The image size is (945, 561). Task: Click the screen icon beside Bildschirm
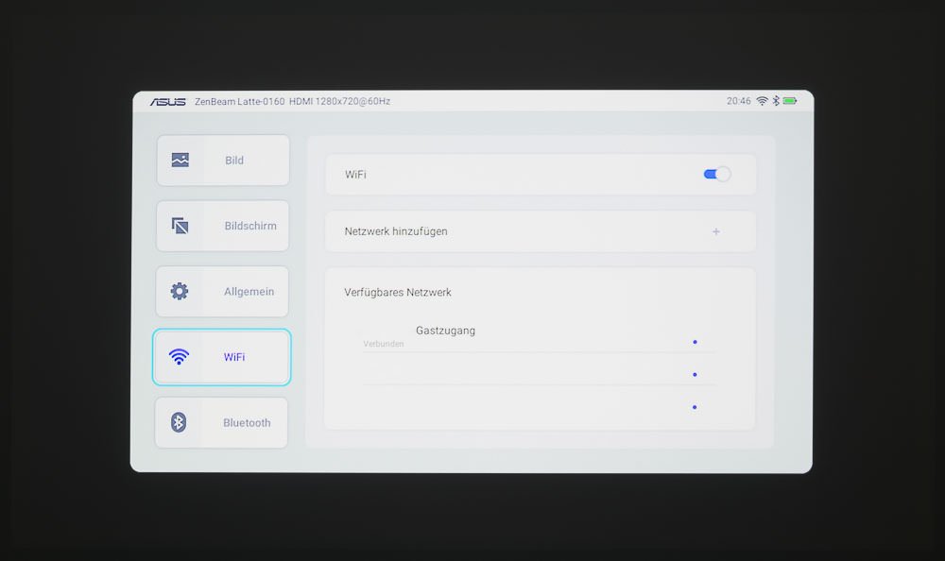tap(180, 226)
